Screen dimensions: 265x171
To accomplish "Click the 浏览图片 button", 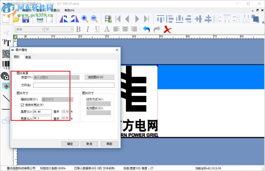I will click(99, 77).
